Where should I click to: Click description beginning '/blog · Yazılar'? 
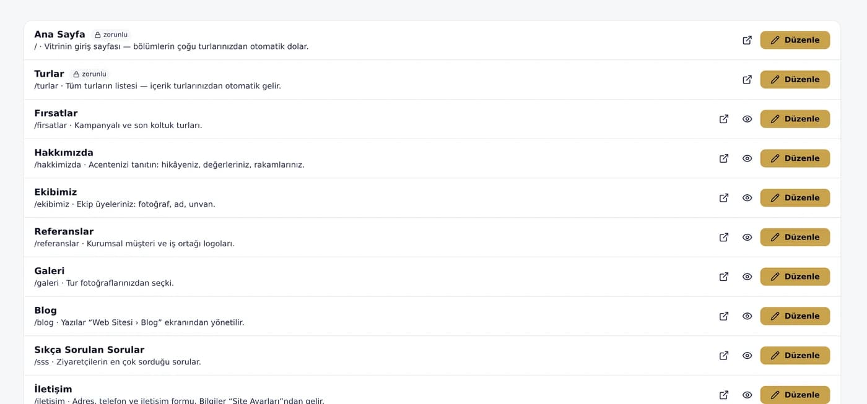pyautogui.click(x=139, y=323)
